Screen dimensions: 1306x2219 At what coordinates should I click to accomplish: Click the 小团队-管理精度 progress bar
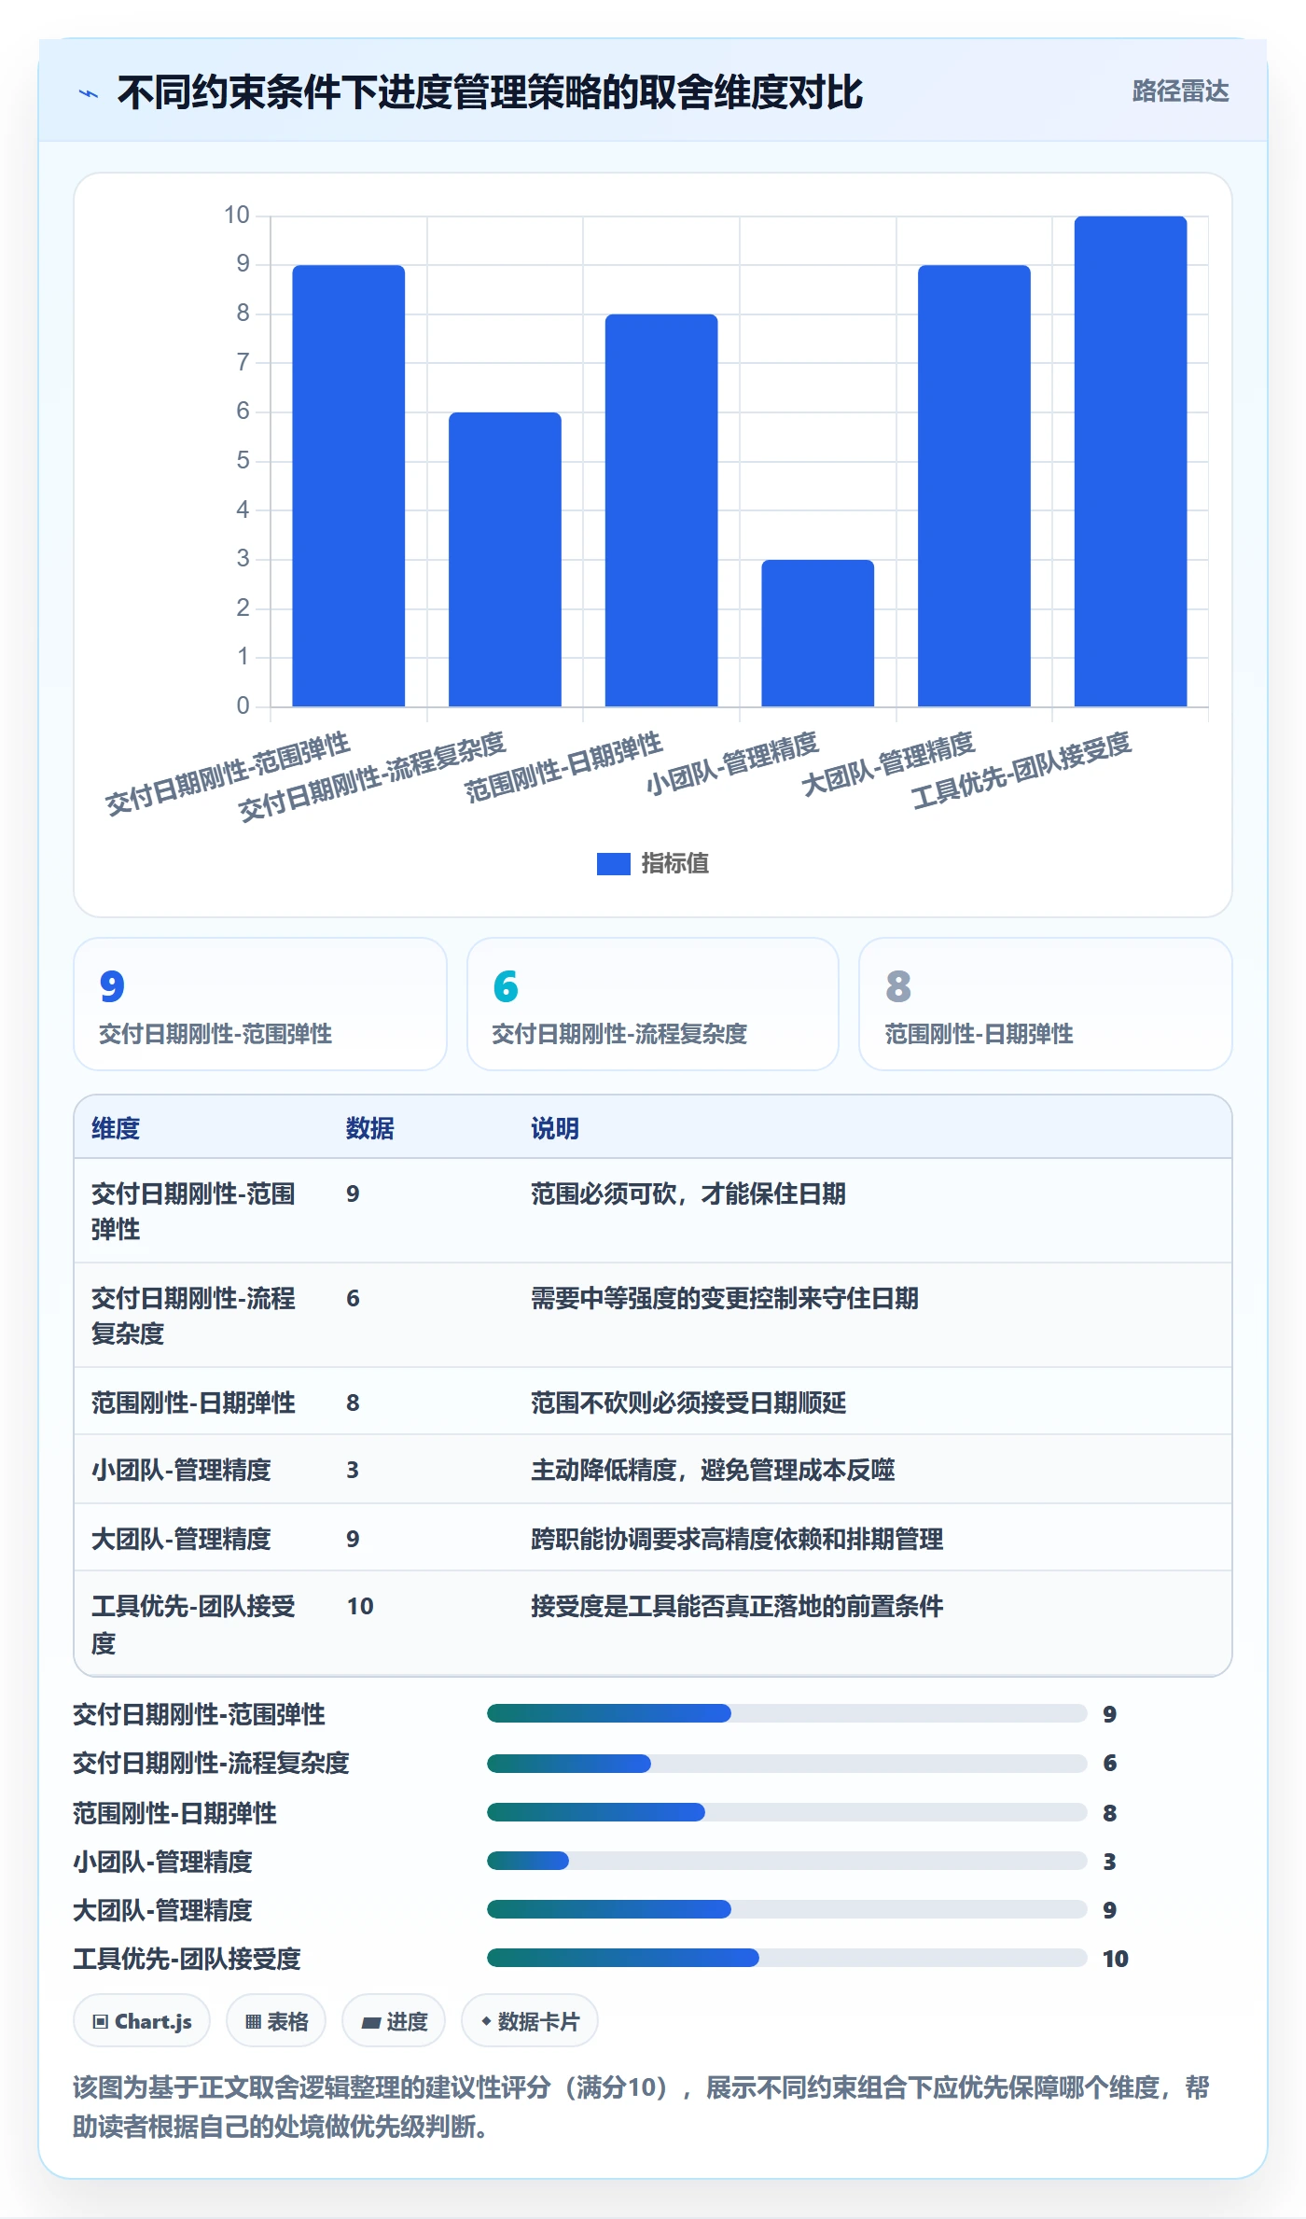(x=786, y=1861)
